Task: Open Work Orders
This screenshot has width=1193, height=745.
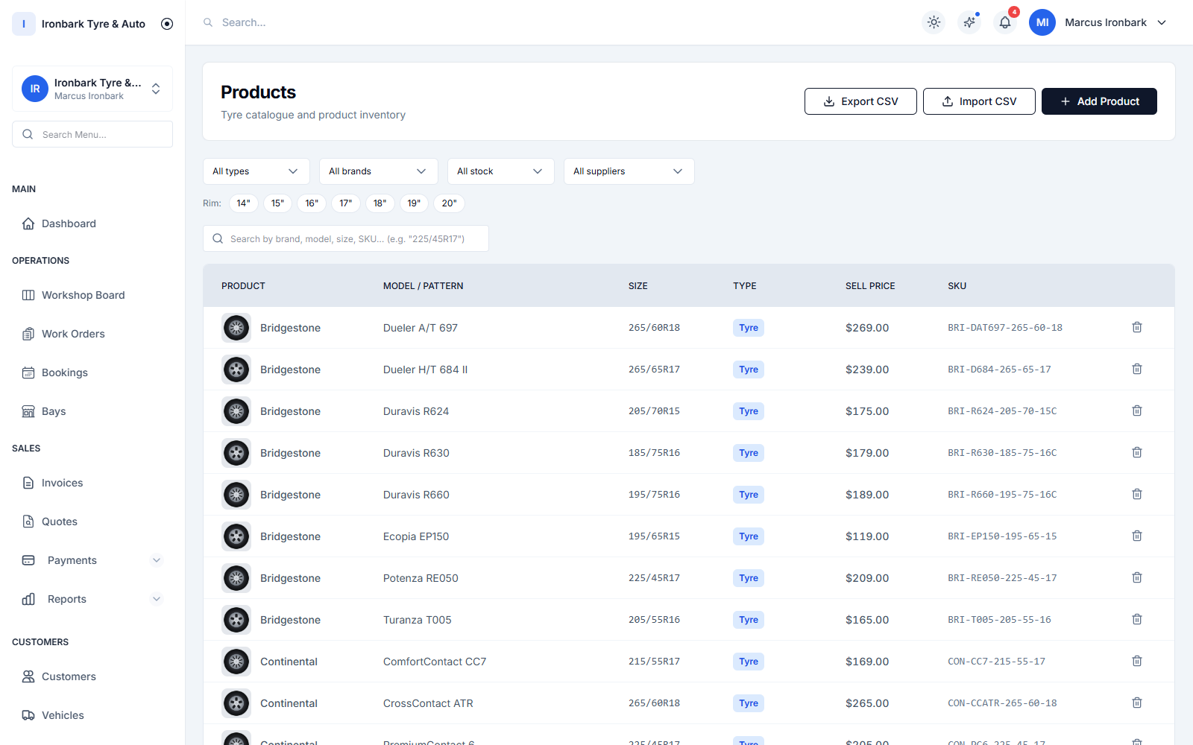Action: [92, 334]
